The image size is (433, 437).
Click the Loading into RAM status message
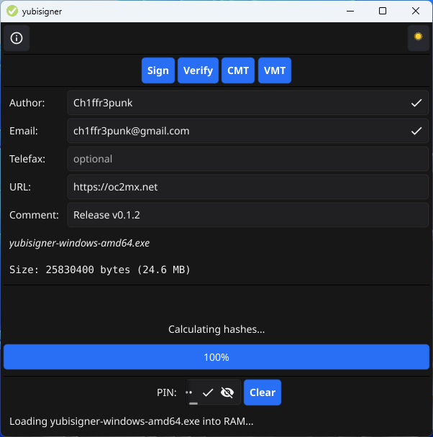click(x=132, y=421)
